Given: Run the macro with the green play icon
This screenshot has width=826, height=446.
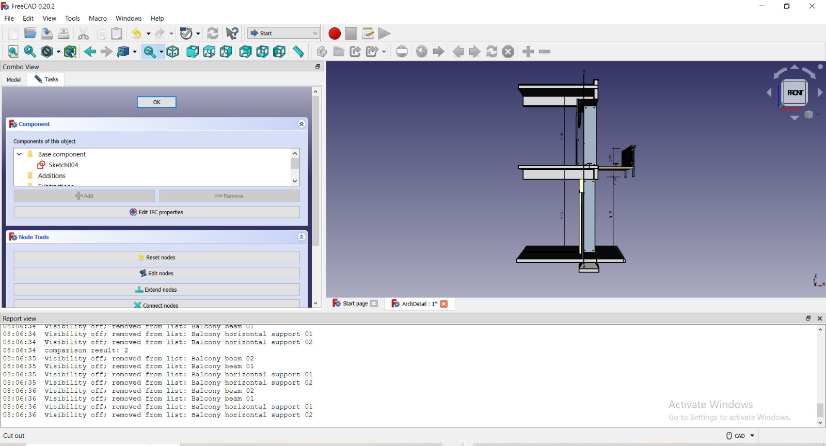Looking at the screenshot, I should (385, 34).
